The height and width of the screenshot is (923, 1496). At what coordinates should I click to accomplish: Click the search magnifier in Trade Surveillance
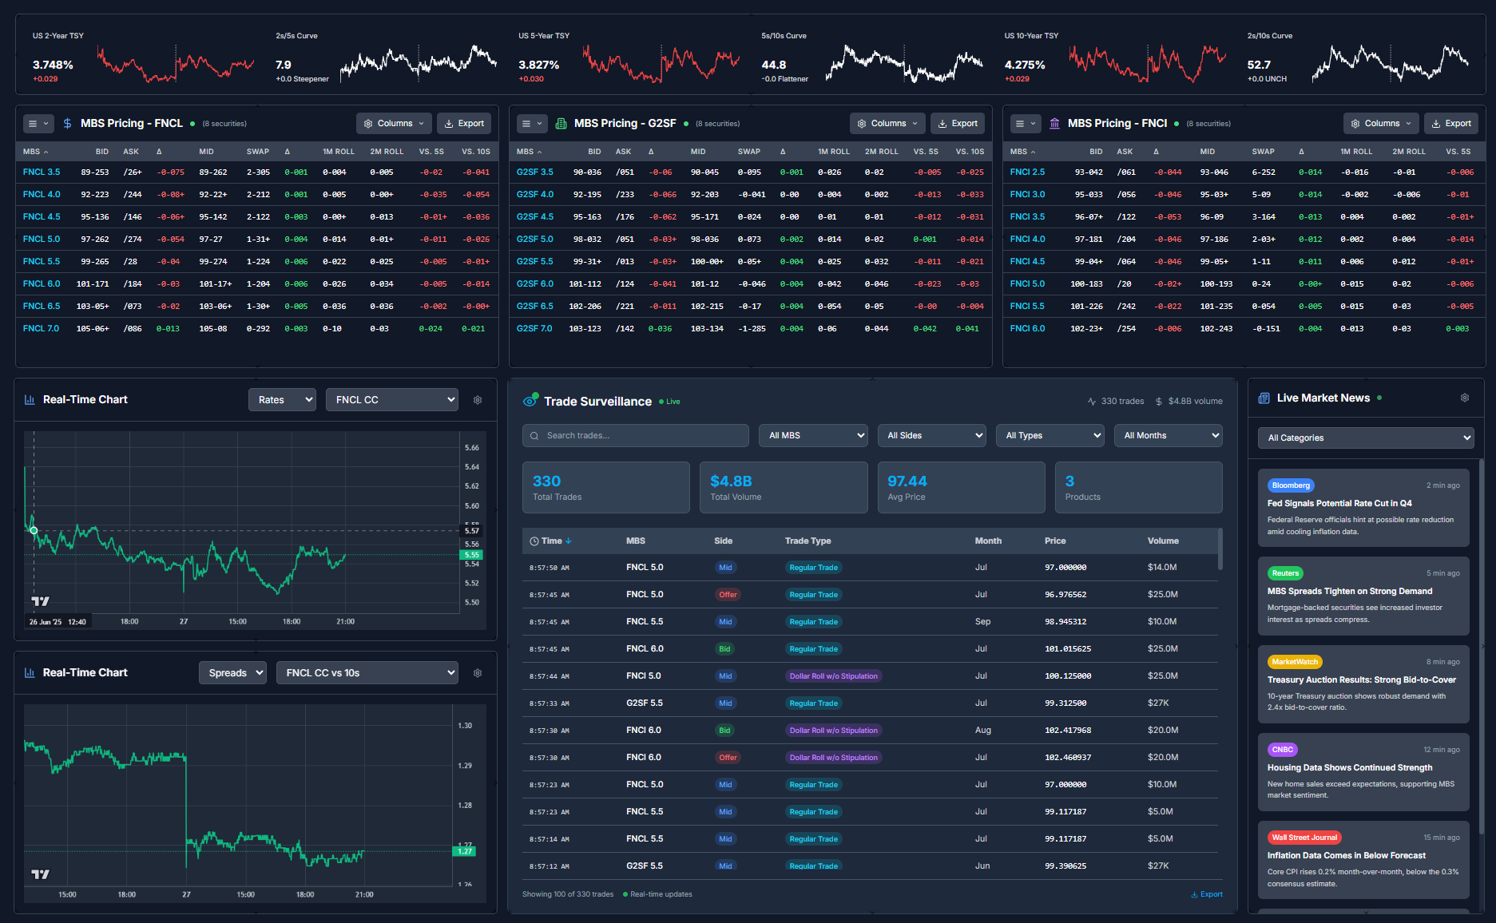click(534, 435)
